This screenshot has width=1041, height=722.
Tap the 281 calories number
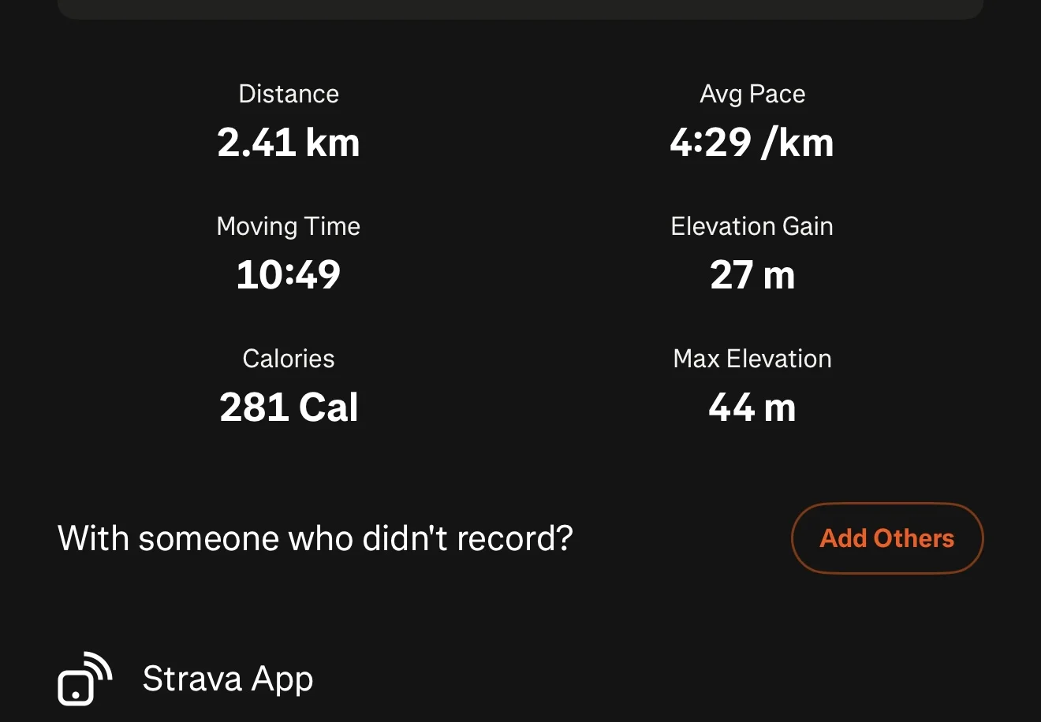tap(252, 408)
